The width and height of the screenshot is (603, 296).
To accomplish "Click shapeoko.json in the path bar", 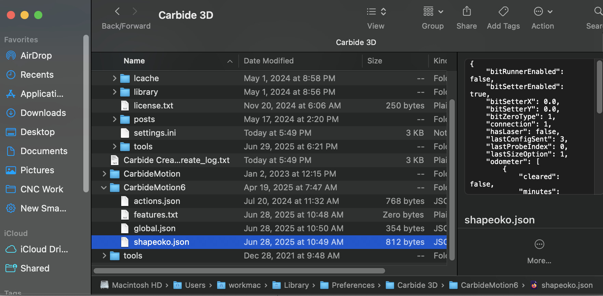I will pyautogui.click(x=562, y=285).
